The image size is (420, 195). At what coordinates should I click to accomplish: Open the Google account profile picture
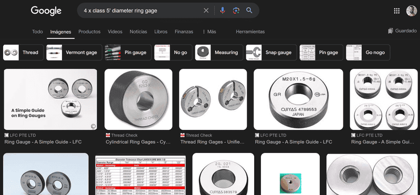coord(411,11)
